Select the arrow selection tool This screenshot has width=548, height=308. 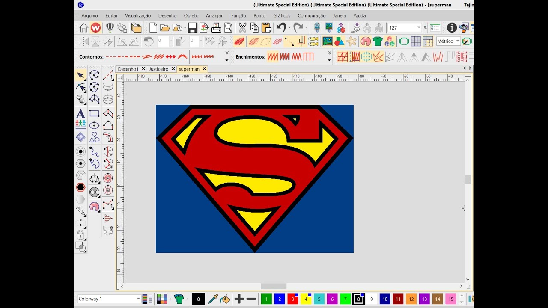[80, 76]
